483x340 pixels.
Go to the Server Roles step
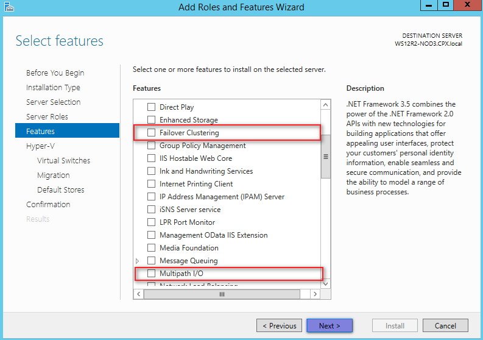(x=47, y=117)
